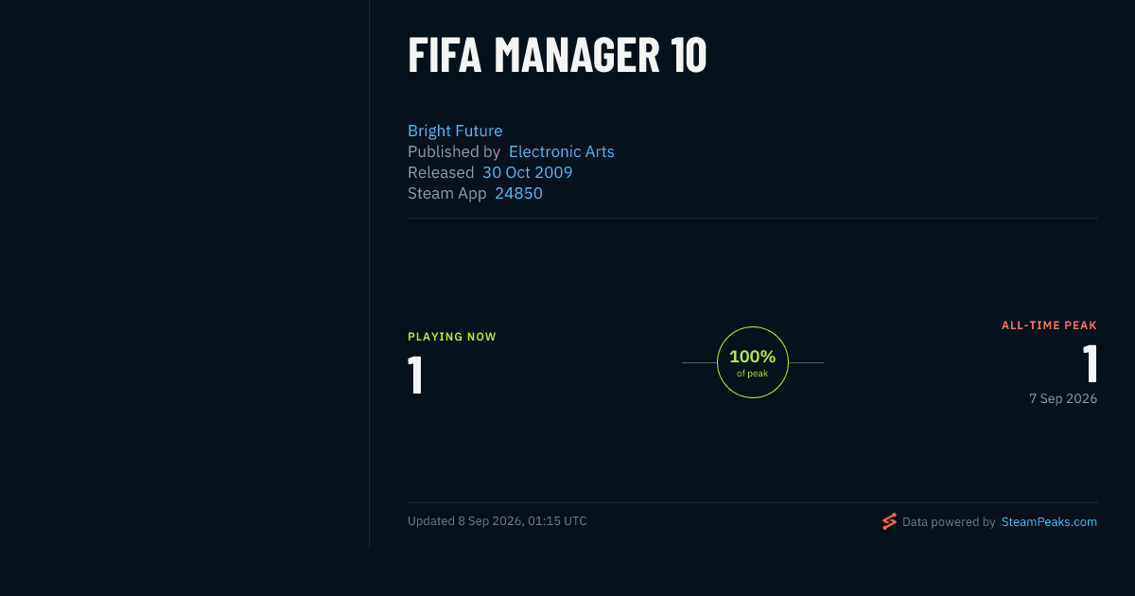Select the 30 Oct 2009 release date
The image size is (1135, 596).
tap(528, 172)
